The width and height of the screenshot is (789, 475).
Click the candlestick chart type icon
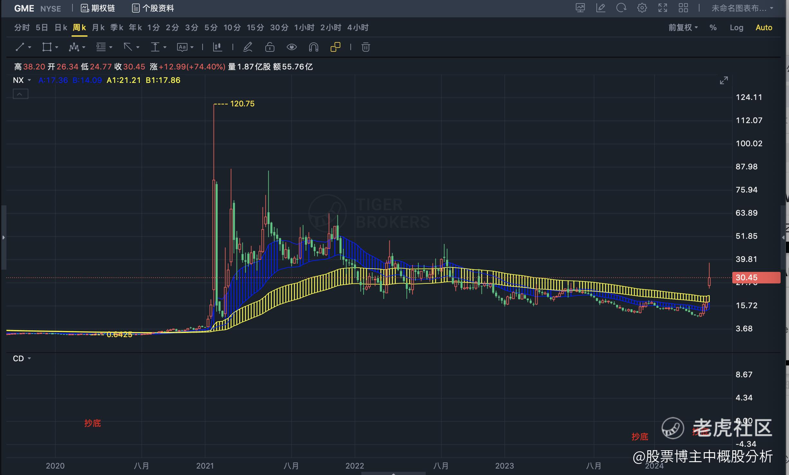click(x=217, y=47)
